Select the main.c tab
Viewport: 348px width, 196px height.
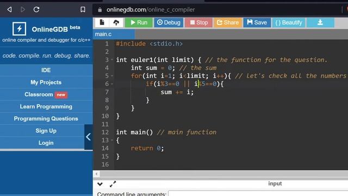pyautogui.click(x=114, y=34)
